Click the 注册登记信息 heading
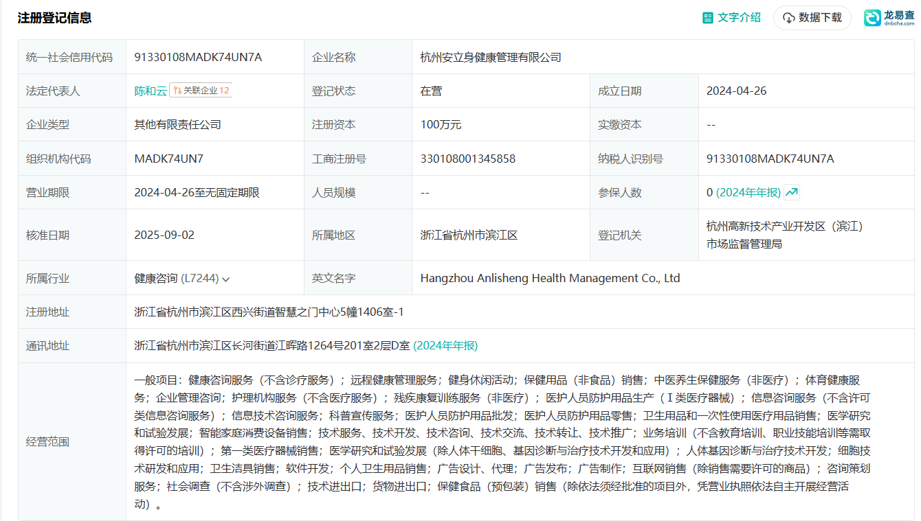Image resolution: width=921 pixels, height=521 pixels. pos(55,18)
